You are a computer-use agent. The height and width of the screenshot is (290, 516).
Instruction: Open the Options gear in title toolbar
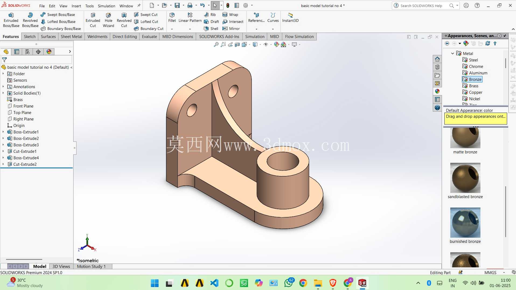(x=246, y=5)
